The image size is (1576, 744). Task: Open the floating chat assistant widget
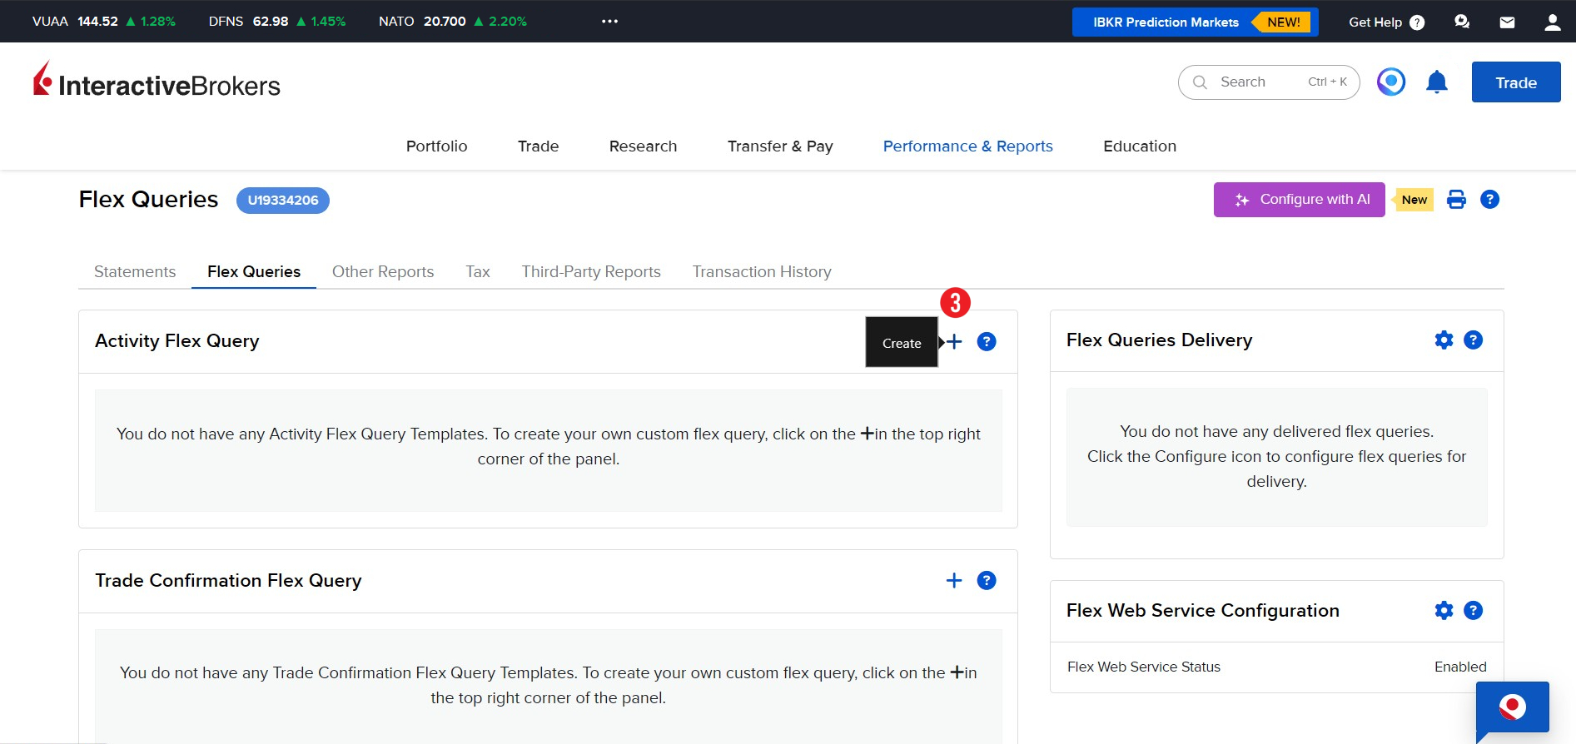tap(1513, 709)
